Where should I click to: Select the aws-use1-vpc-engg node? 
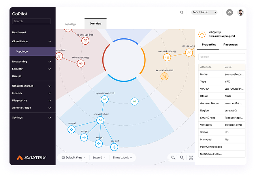point(167,57)
